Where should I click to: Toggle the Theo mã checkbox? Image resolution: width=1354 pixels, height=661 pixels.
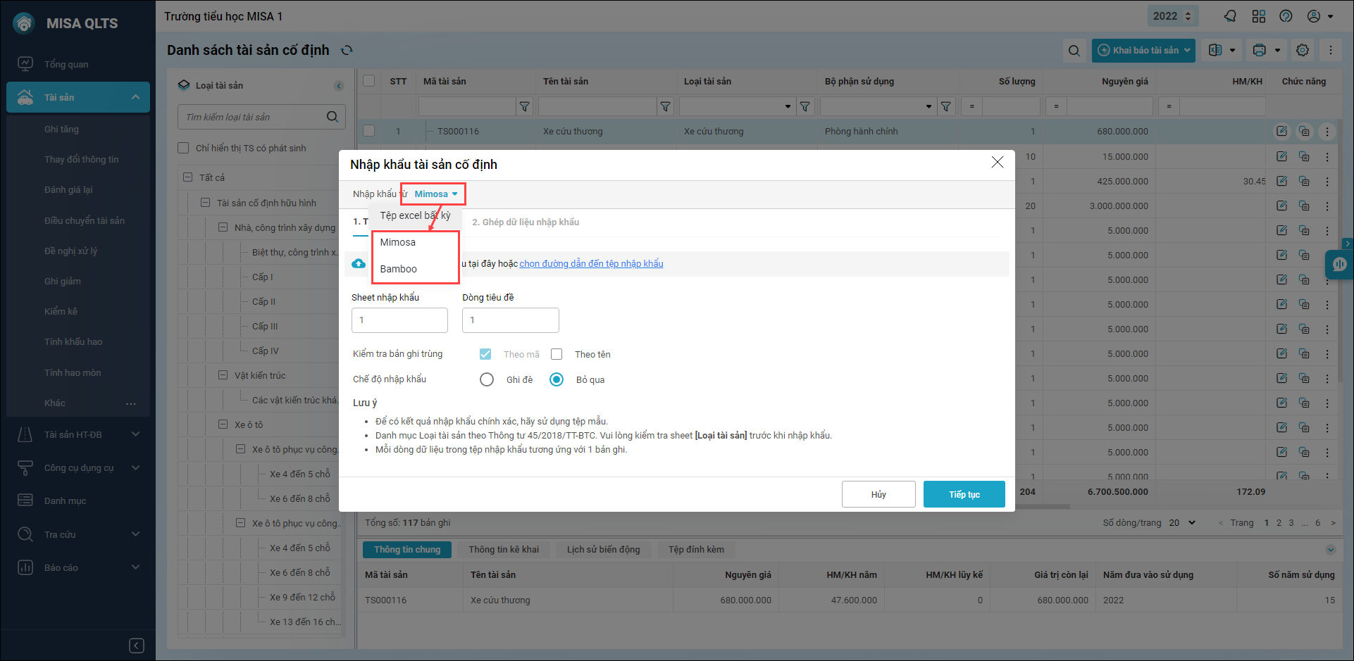click(485, 354)
